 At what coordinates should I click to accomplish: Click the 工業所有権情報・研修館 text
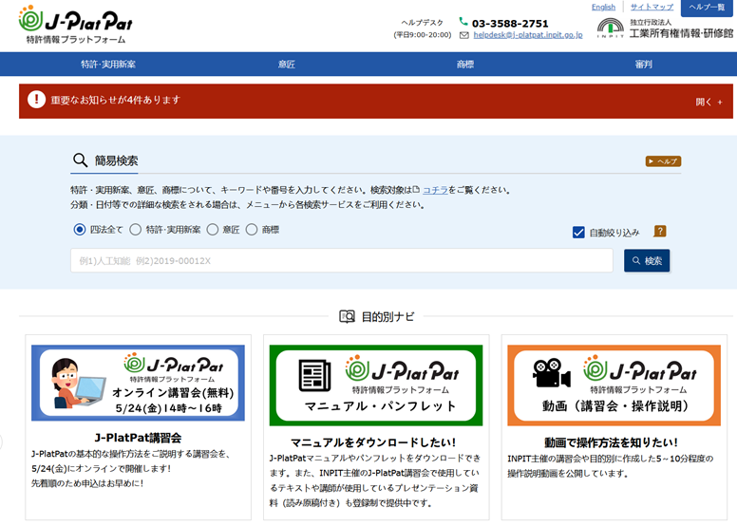[x=681, y=33]
